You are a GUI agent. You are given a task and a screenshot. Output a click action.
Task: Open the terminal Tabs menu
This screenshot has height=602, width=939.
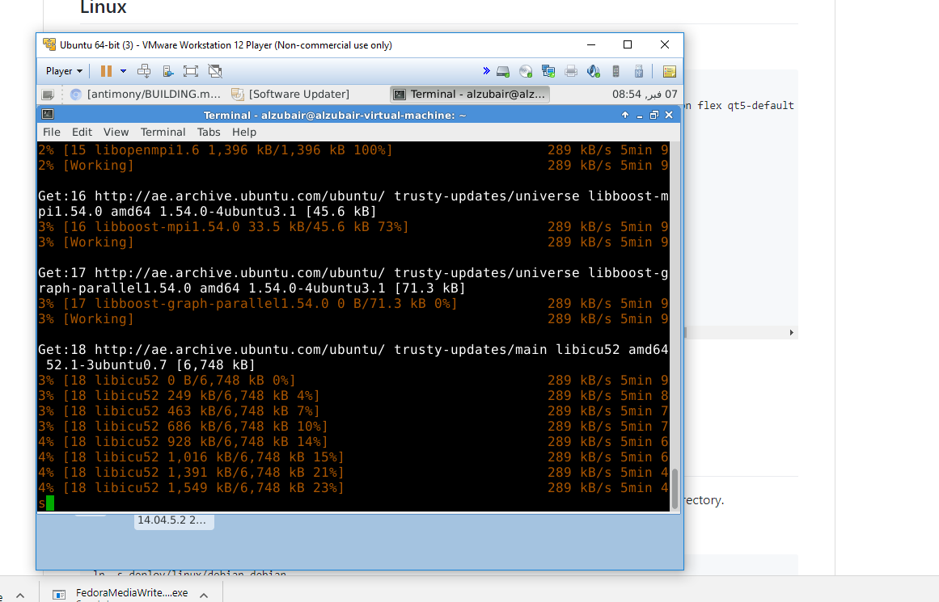(209, 133)
